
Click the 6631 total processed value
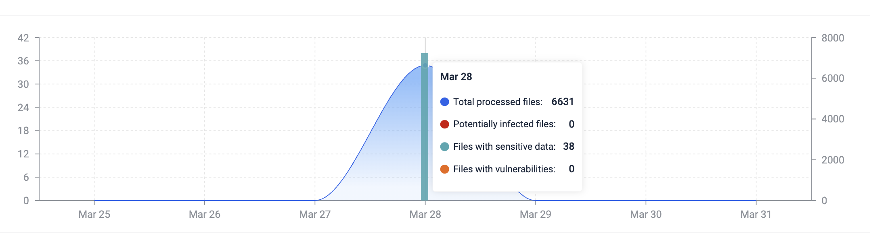pyautogui.click(x=563, y=101)
